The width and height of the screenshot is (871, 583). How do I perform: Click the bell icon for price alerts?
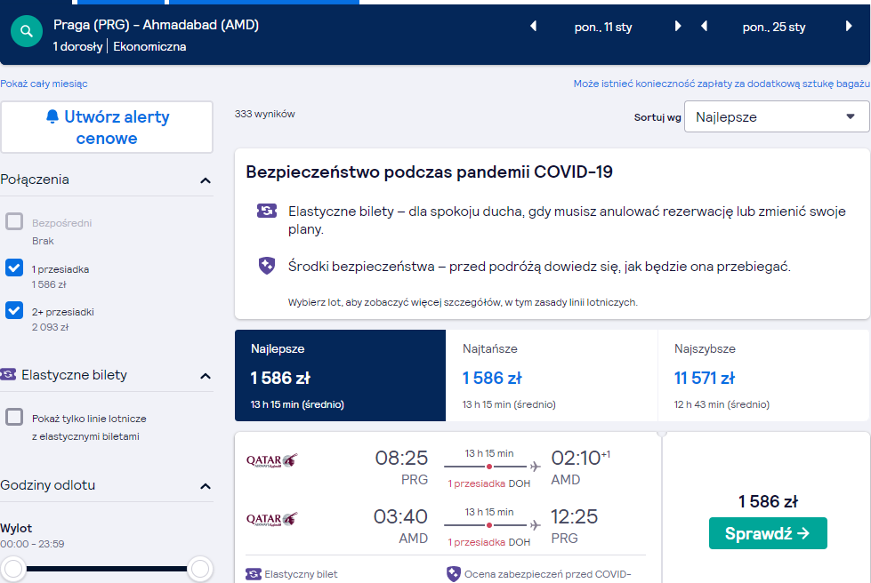(x=52, y=116)
